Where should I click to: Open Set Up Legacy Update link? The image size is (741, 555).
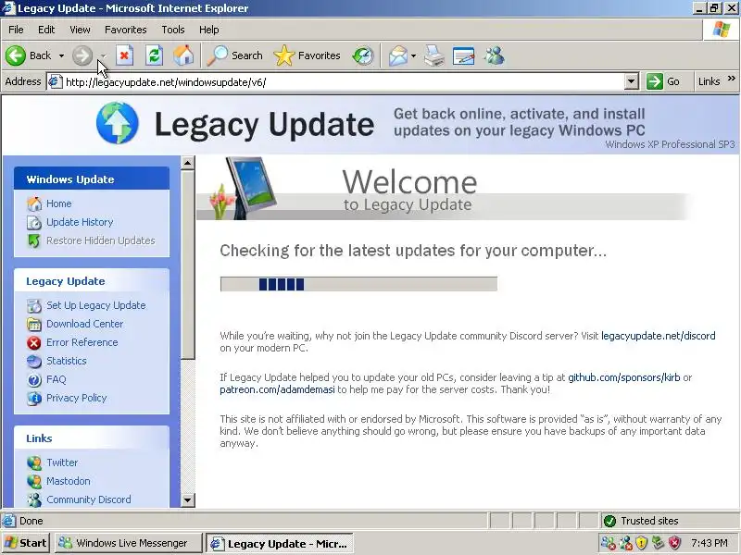pyautogui.click(x=96, y=305)
